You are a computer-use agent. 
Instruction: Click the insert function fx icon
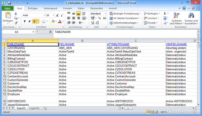[50, 32]
